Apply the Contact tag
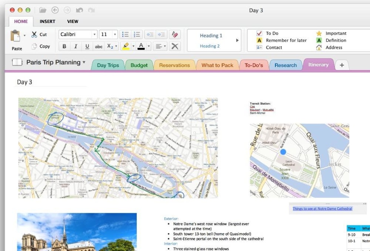This screenshot has height=251, width=370. tap(269, 47)
